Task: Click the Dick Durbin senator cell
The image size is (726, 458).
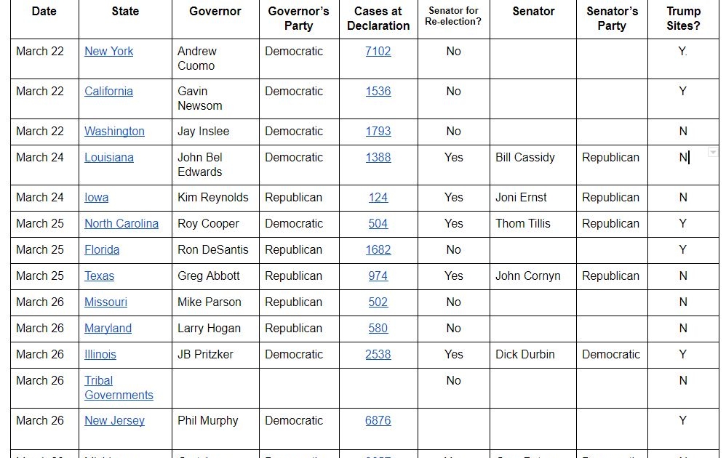Action: 532,355
